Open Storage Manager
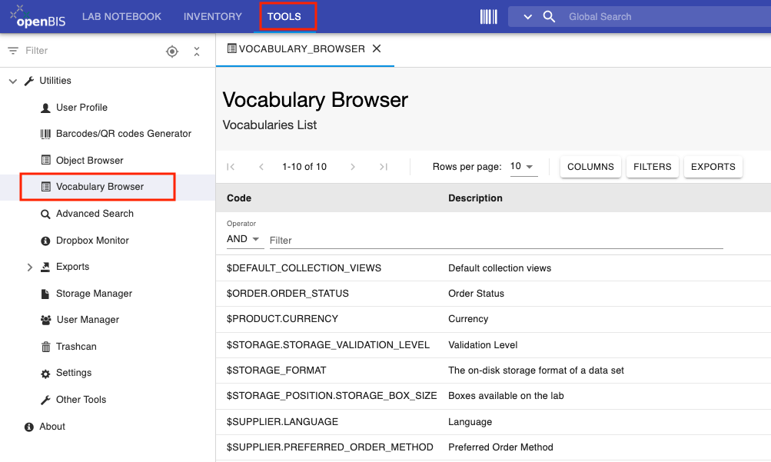 [94, 294]
